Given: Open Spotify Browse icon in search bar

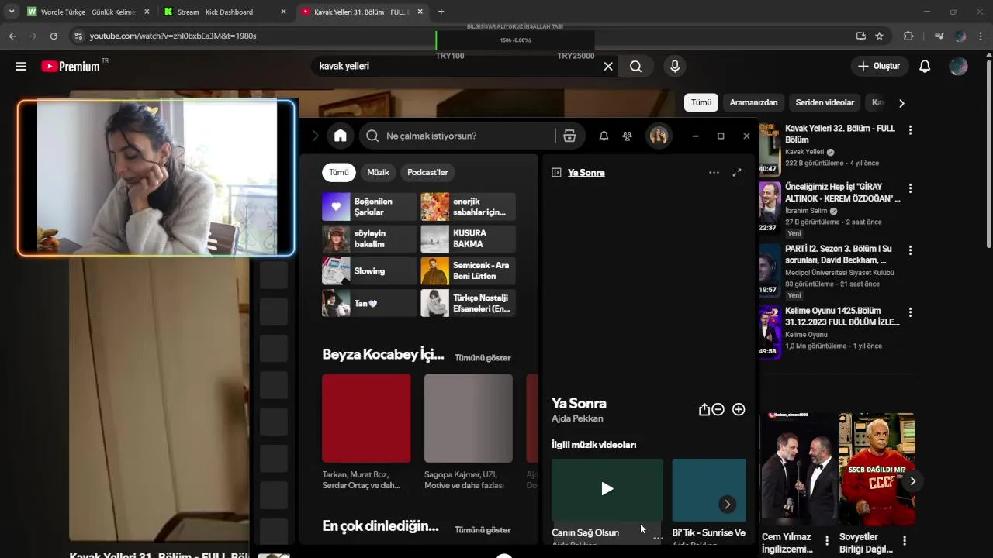Looking at the screenshot, I should pyautogui.click(x=569, y=136).
